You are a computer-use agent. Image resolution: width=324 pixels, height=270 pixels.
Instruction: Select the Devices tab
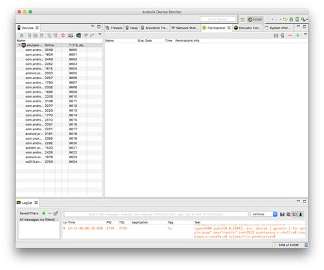click(28, 28)
